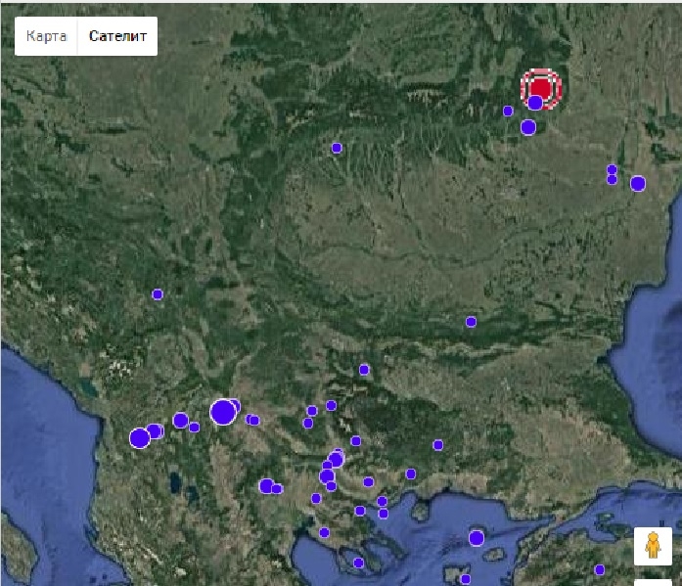Click the blue earthquake marker near the Adriatic coast
Screen dimensions: 682x586
140,437
